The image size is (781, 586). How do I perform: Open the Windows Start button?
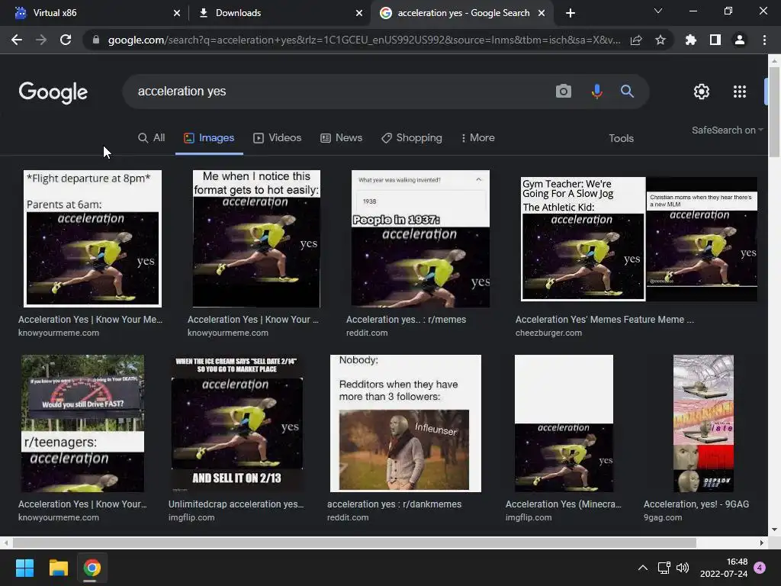tap(25, 568)
